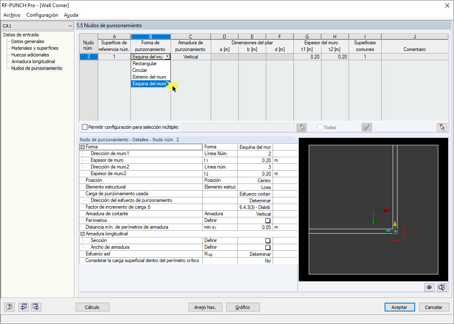
Task: Click Posición value Centro
Action: coord(255,180)
